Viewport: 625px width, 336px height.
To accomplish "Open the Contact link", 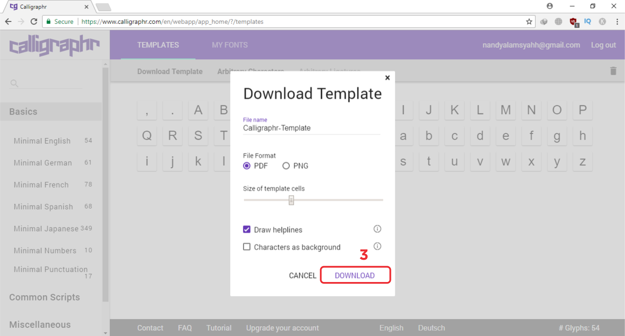I will pyautogui.click(x=150, y=328).
